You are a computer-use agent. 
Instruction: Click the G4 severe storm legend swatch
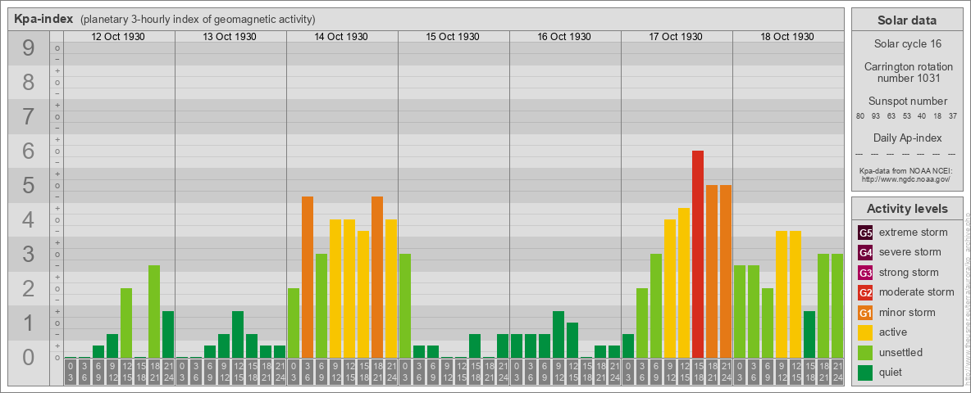coord(865,252)
